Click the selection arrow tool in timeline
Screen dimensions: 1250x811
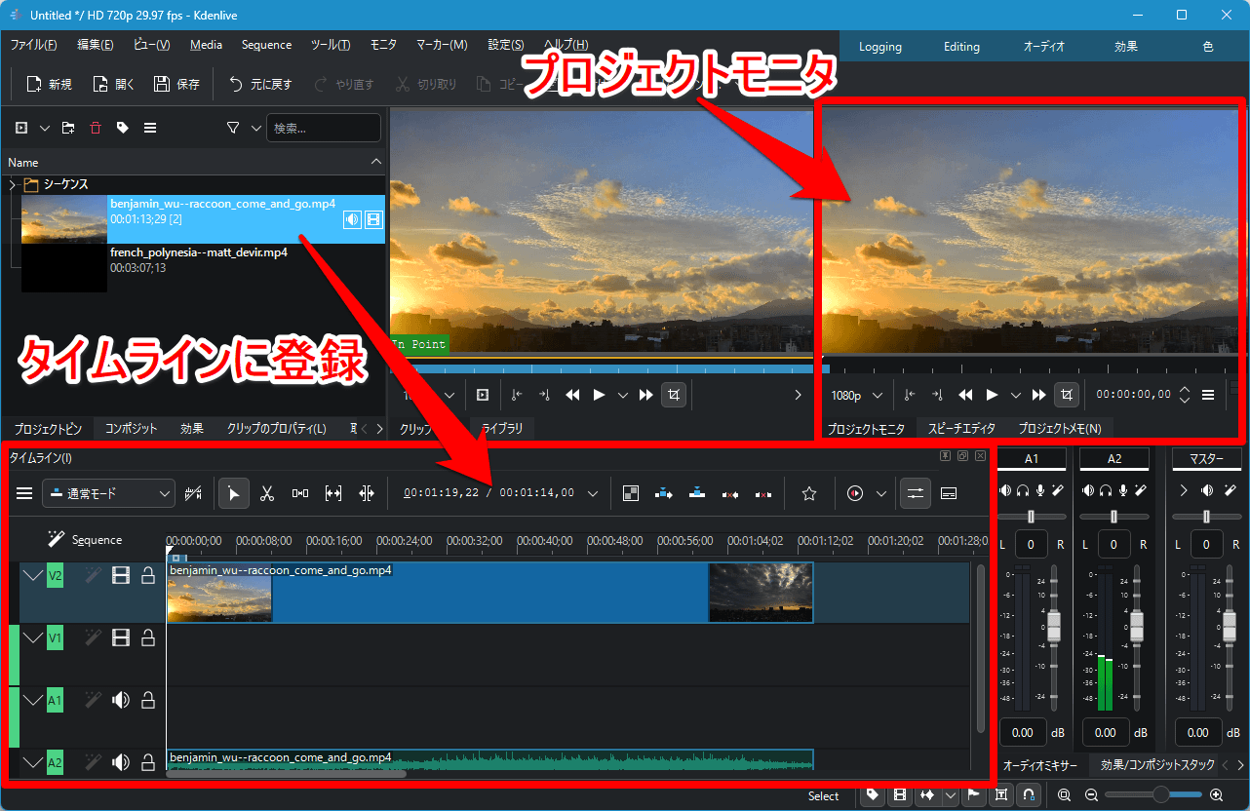tap(233, 494)
